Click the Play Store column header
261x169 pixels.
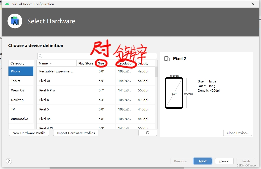click(x=86, y=63)
